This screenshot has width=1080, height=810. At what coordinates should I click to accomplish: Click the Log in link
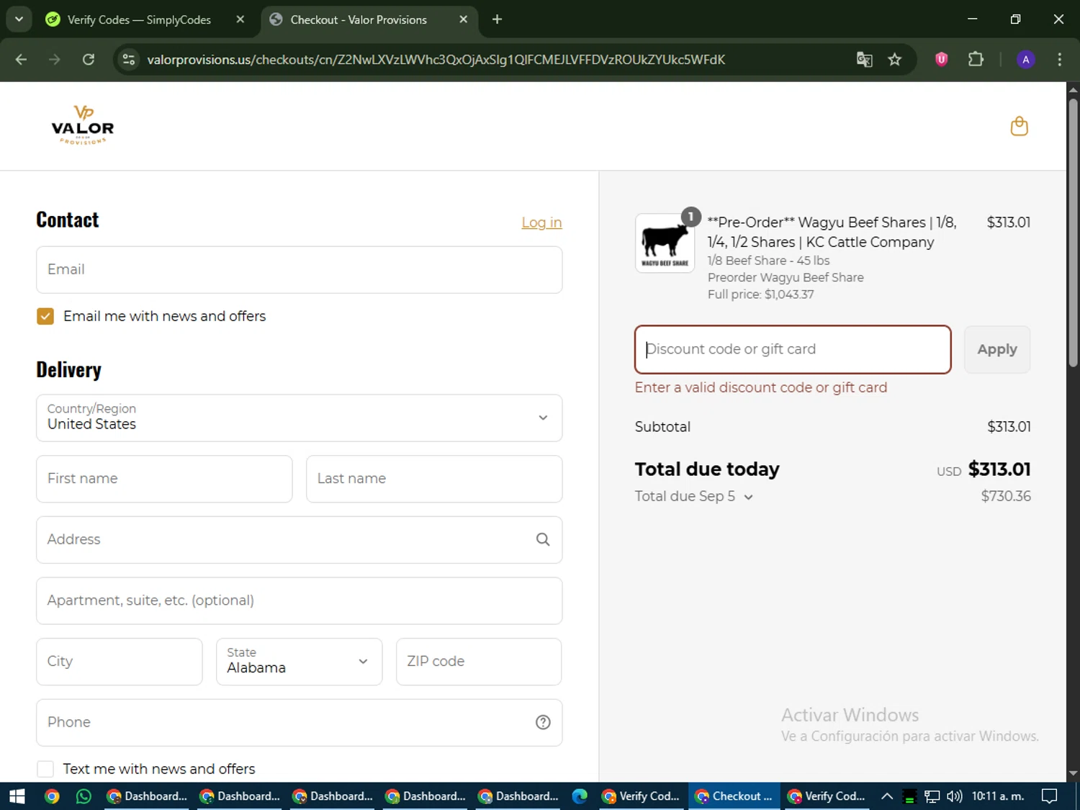coord(541,222)
